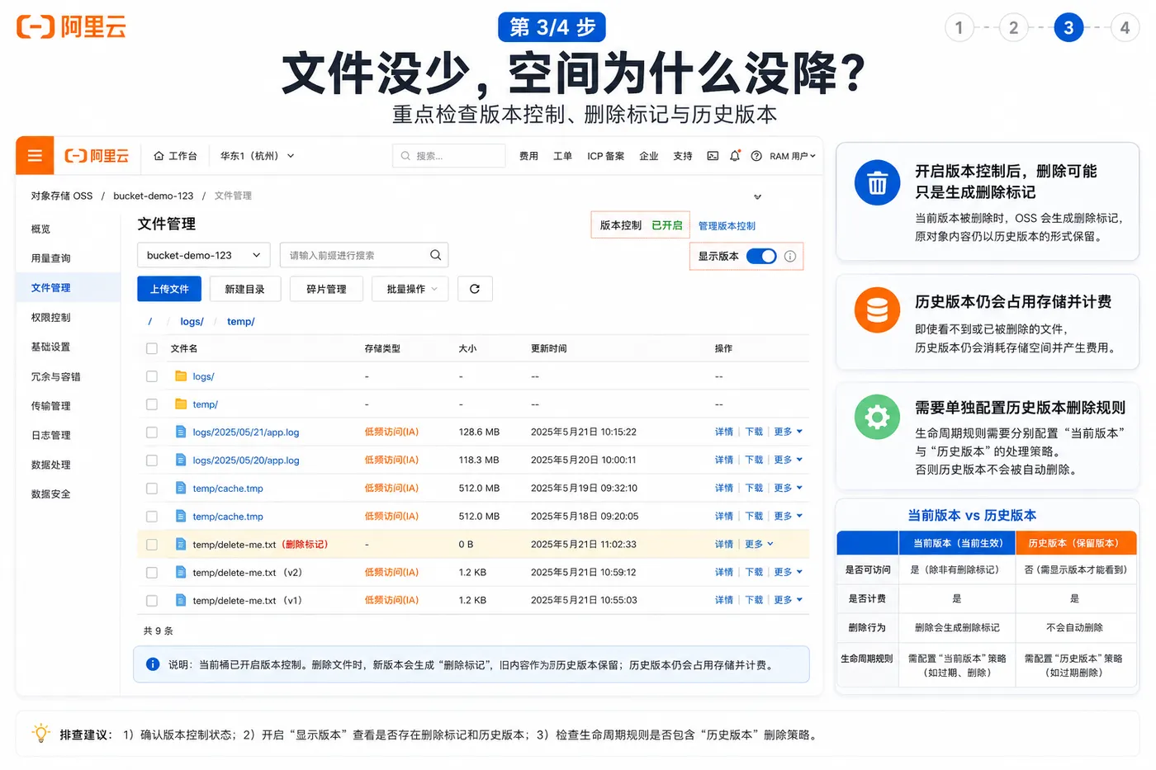The image size is (1156, 770).
Task: Click the 上传文件 button
Action: tap(169, 289)
